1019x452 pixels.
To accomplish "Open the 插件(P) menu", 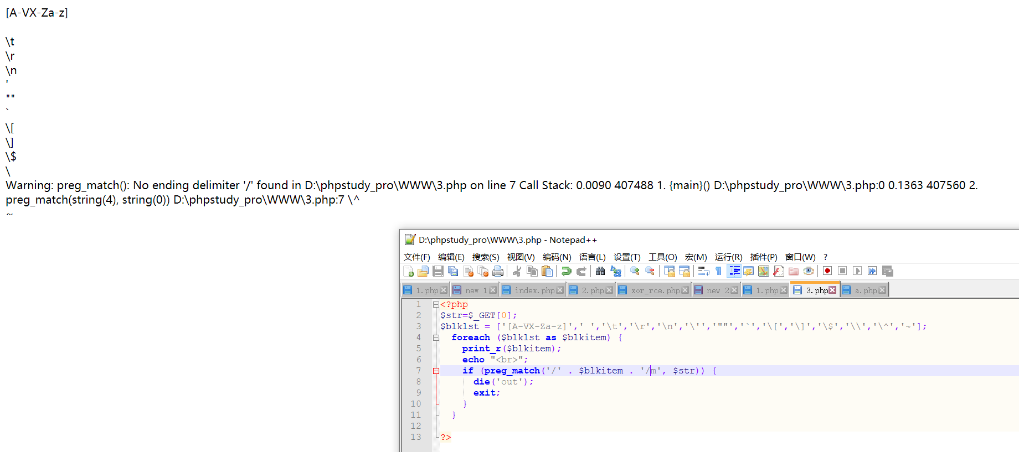I will [x=764, y=257].
